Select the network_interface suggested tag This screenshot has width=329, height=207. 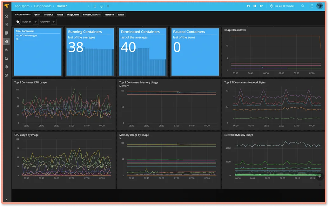click(x=92, y=15)
